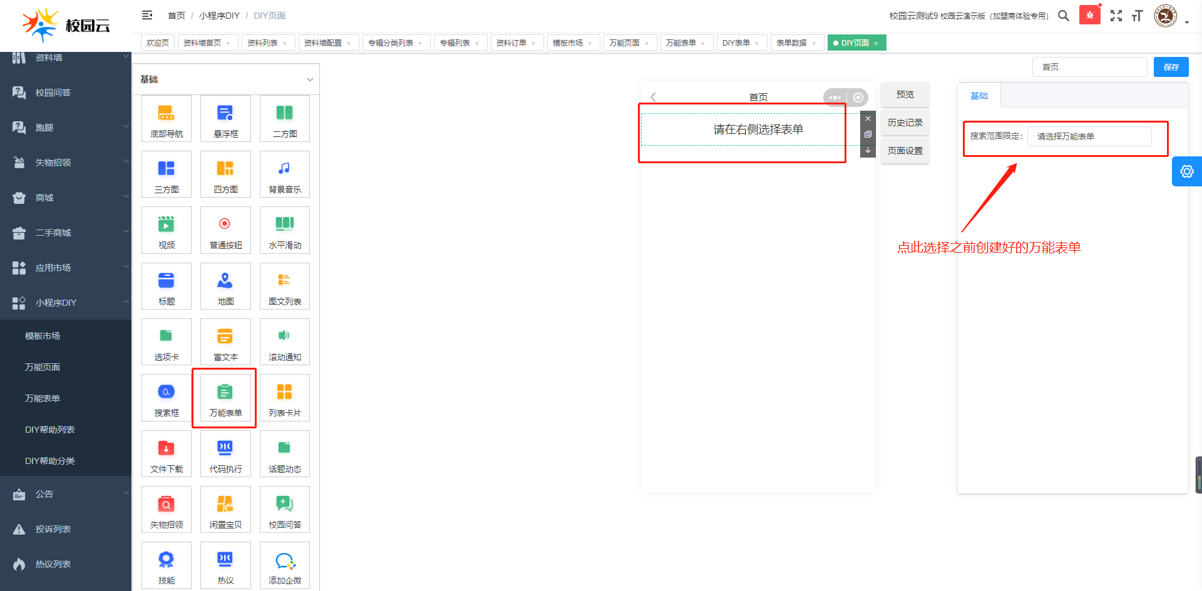1202x591 pixels.
Task: Open 模板市场 in sidebar submenu
Action: [66, 336]
